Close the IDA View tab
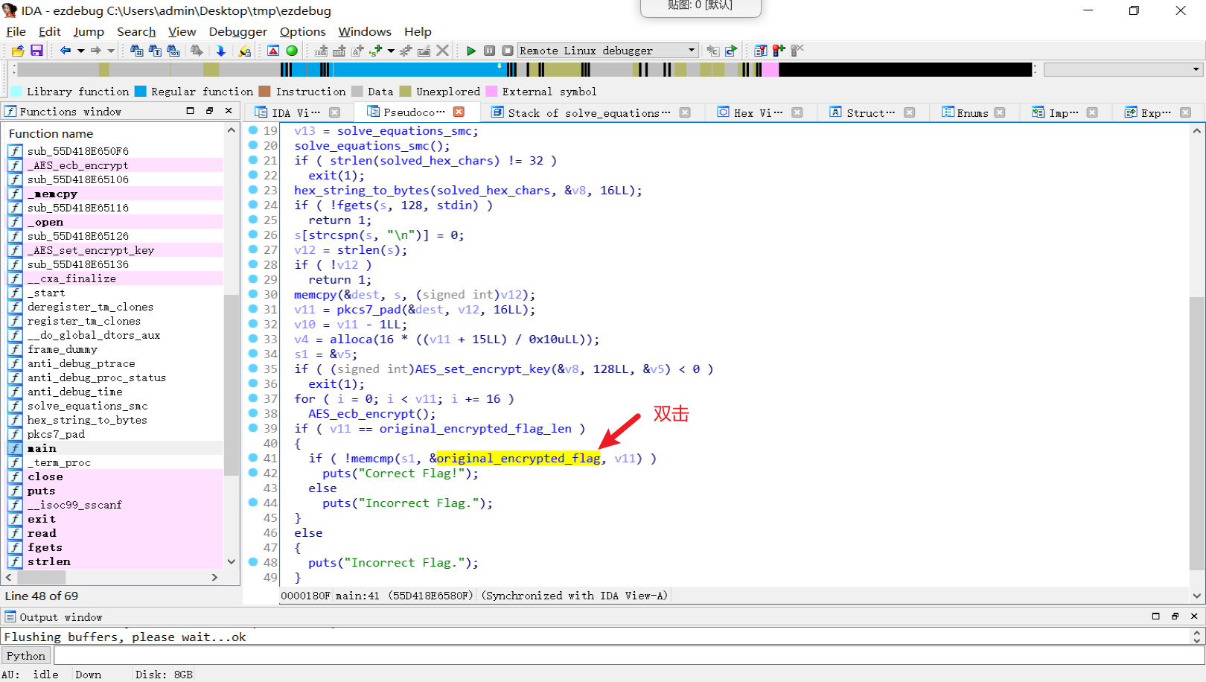 point(335,112)
